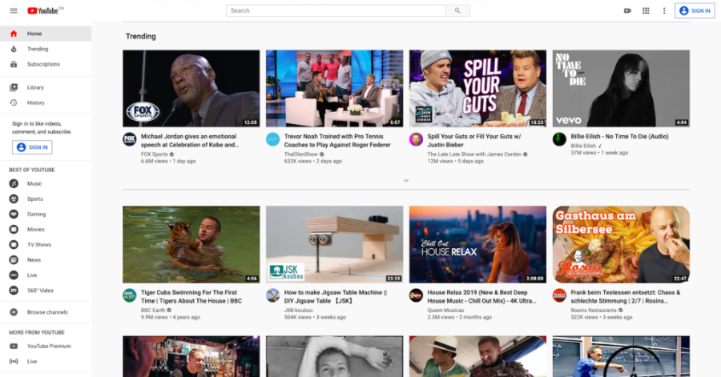Click the Trending flame icon

pos(14,49)
